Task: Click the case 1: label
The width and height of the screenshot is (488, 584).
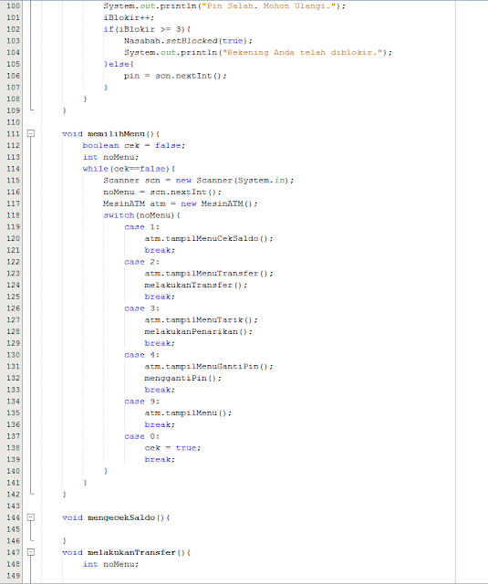Action: pos(141,227)
